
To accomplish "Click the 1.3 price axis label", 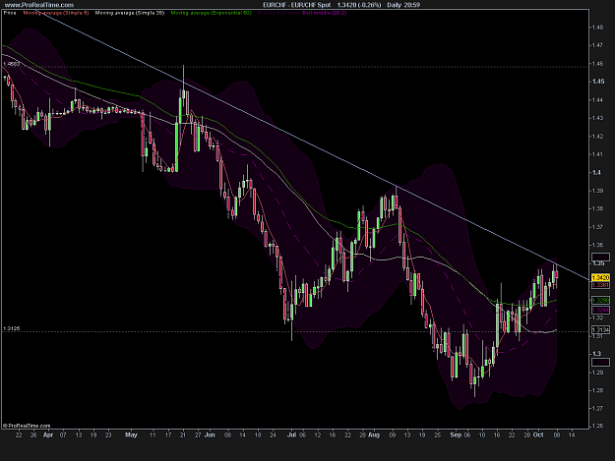I will [x=595, y=354].
